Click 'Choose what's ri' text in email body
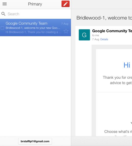Image resolution: width=132 pixels, height=146 pixels. pos(118,132)
